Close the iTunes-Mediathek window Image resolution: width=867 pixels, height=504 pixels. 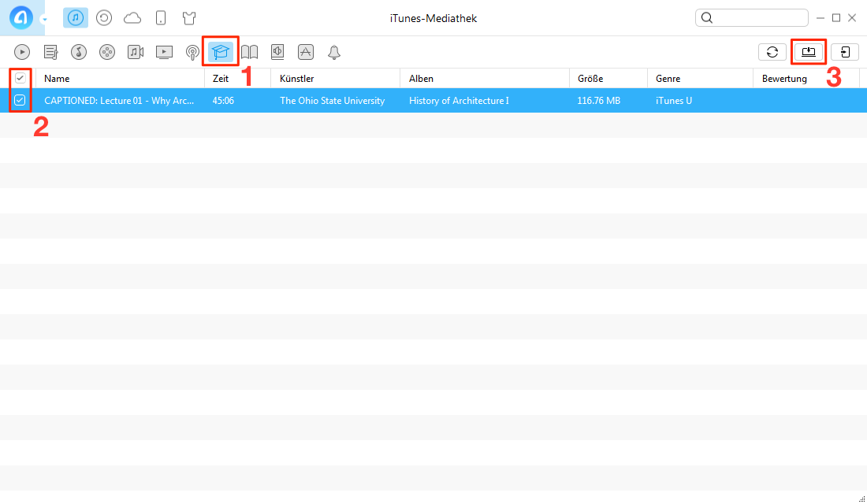[x=852, y=17]
